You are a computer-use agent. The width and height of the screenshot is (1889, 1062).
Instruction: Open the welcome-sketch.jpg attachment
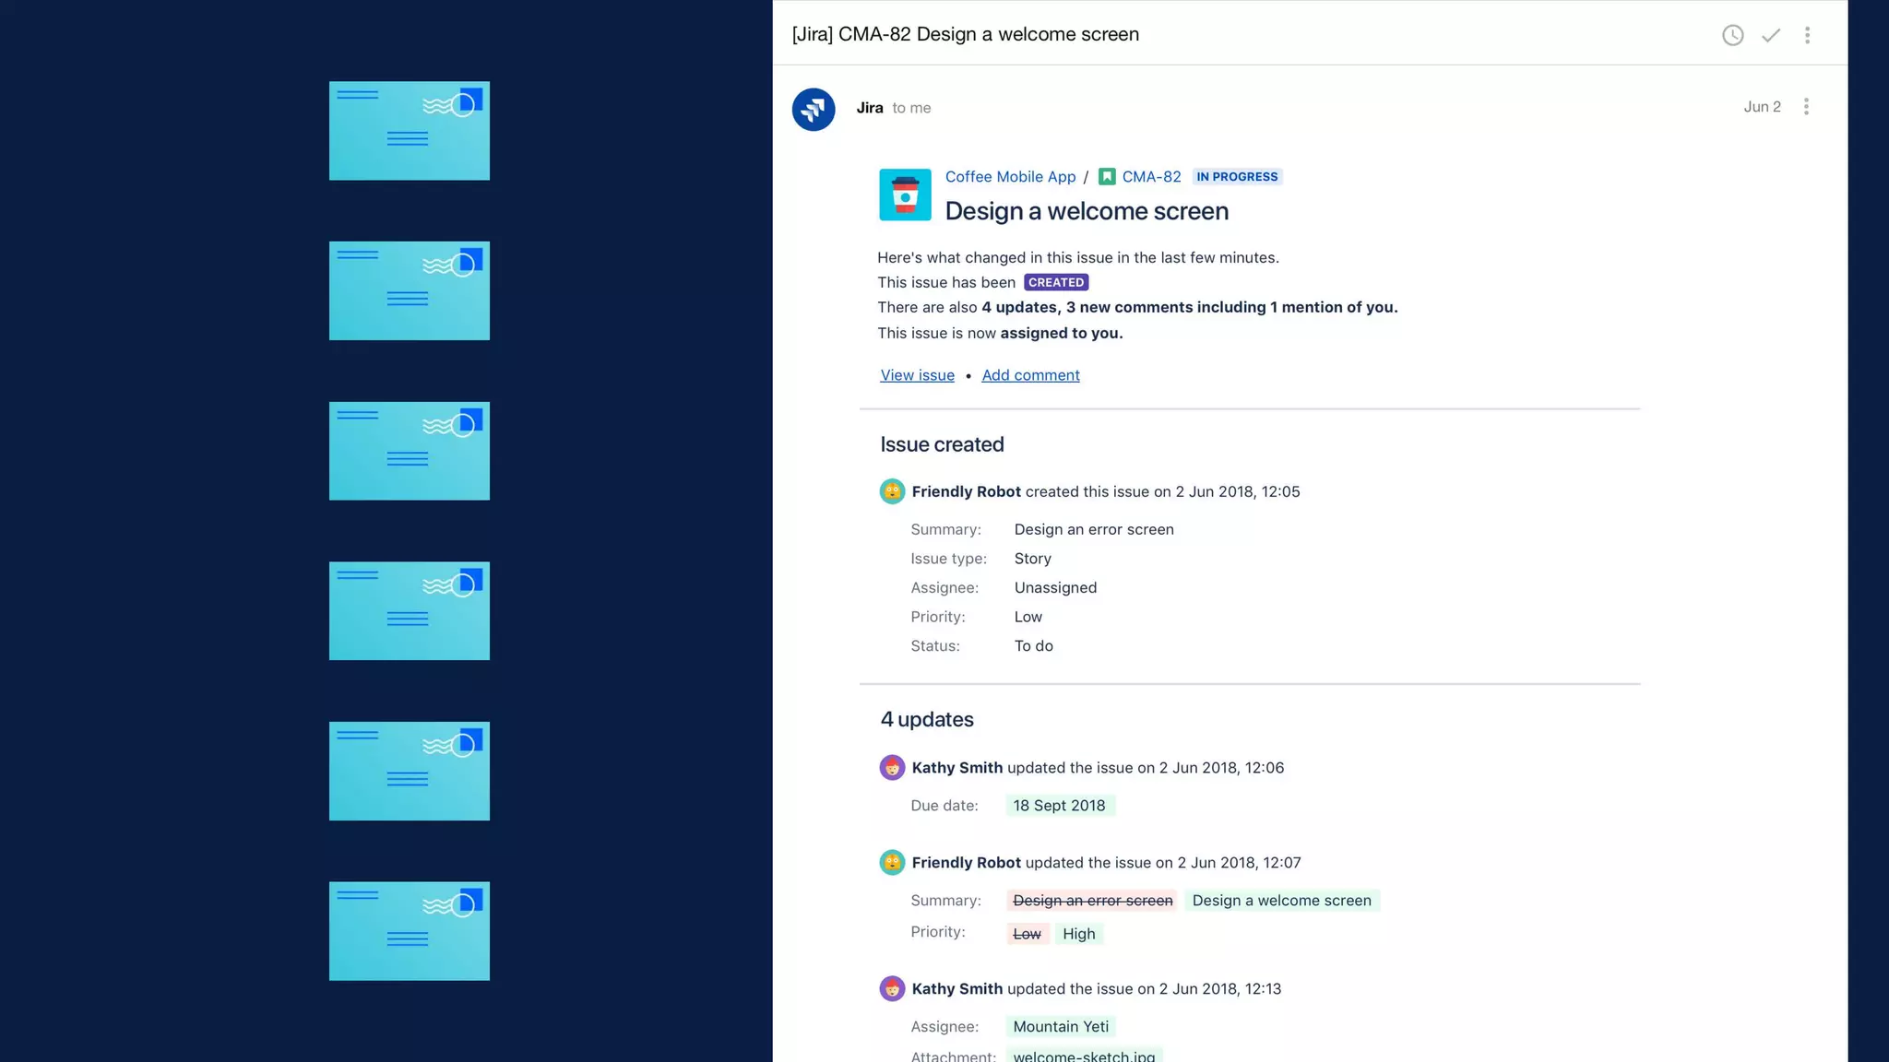(x=1084, y=1055)
